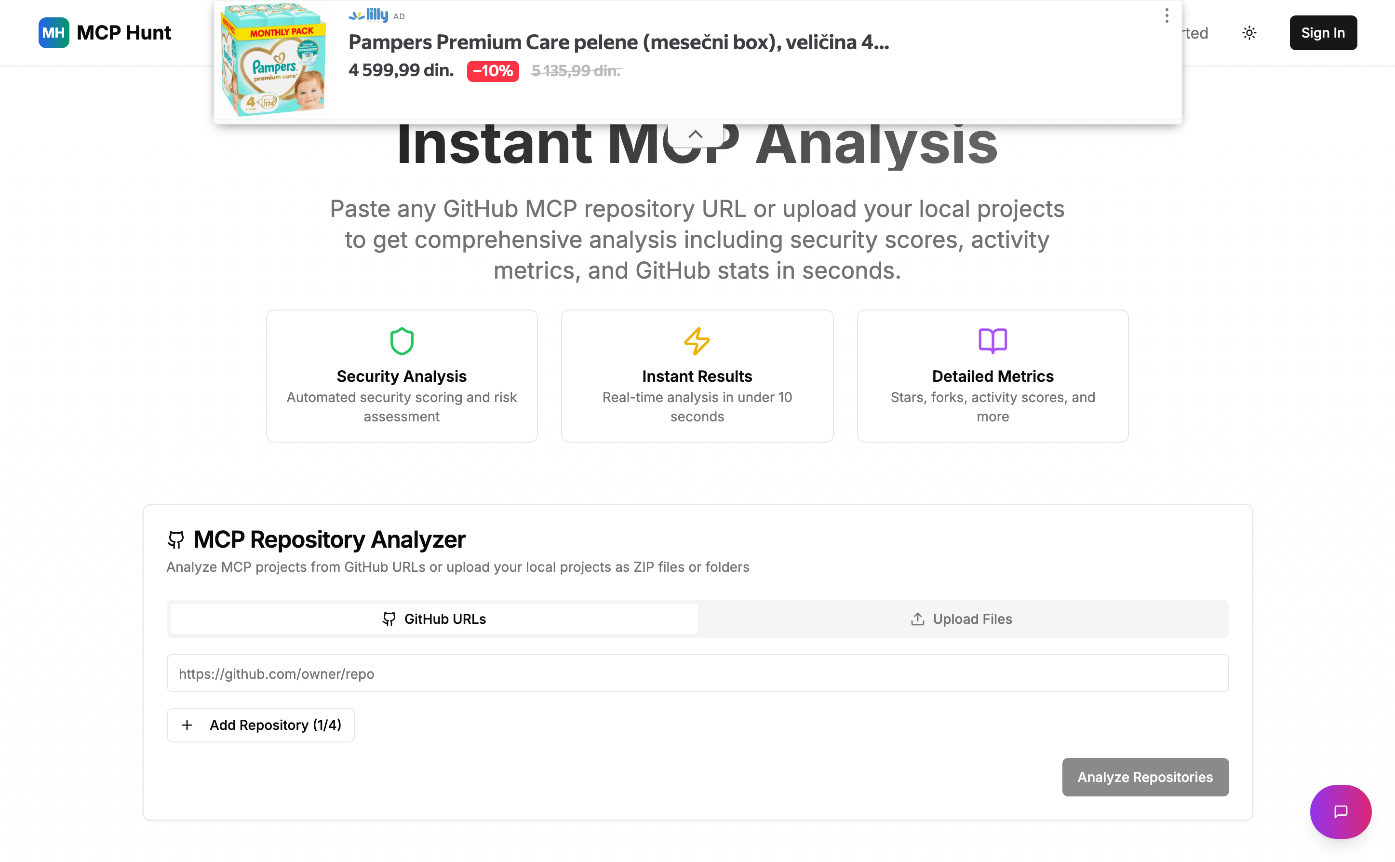1395x862 pixels.
Task: Open the purple chat bubble widget
Action: (x=1341, y=811)
